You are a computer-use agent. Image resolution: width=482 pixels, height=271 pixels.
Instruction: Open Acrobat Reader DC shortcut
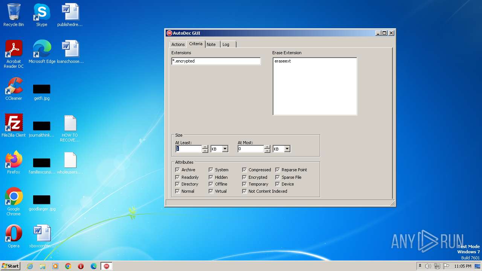coord(14,54)
